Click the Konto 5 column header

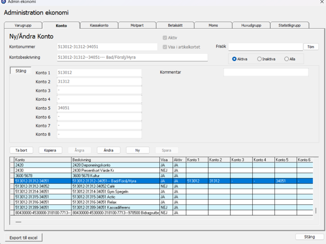[x=286, y=160]
